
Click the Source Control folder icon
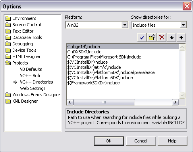coord(8,25)
